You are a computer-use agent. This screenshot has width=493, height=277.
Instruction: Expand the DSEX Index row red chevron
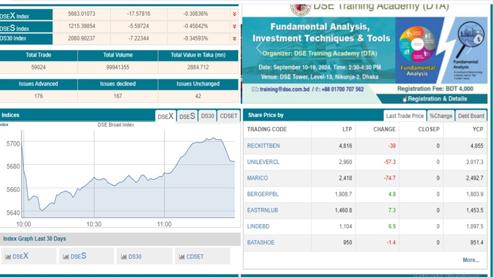point(234,14)
